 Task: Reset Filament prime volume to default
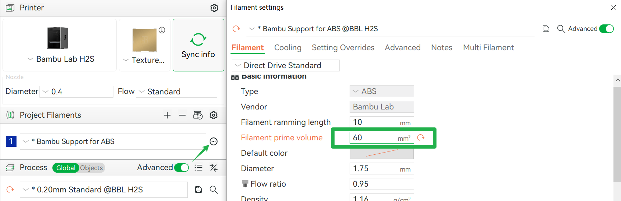[421, 137]
